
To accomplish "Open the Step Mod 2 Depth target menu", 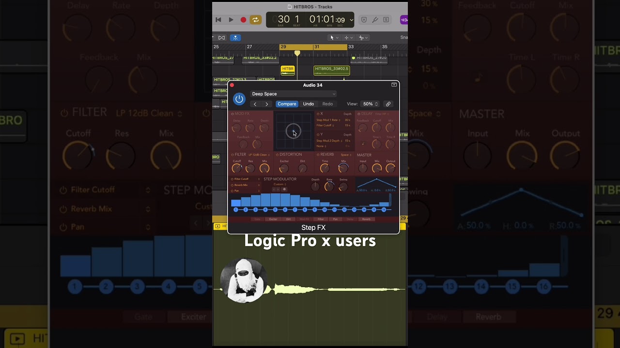I will (330, 141).
